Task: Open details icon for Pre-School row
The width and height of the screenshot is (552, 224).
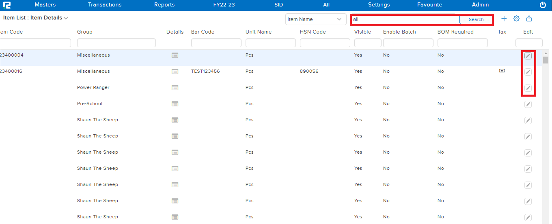Action: (175, 104)
